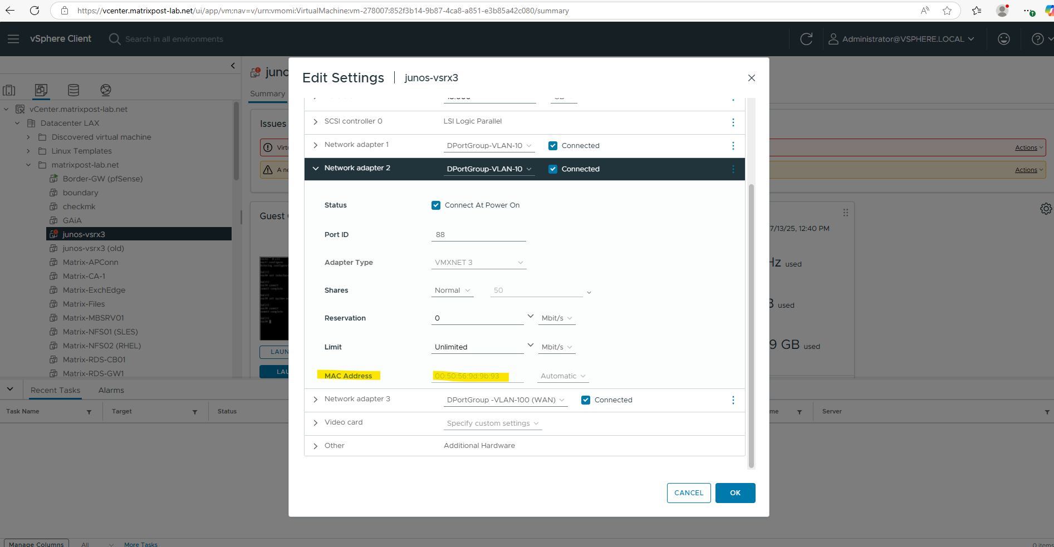Collapse the Datacenter LAX node
The image size is (1054, 547).
(x=17, y=123)
